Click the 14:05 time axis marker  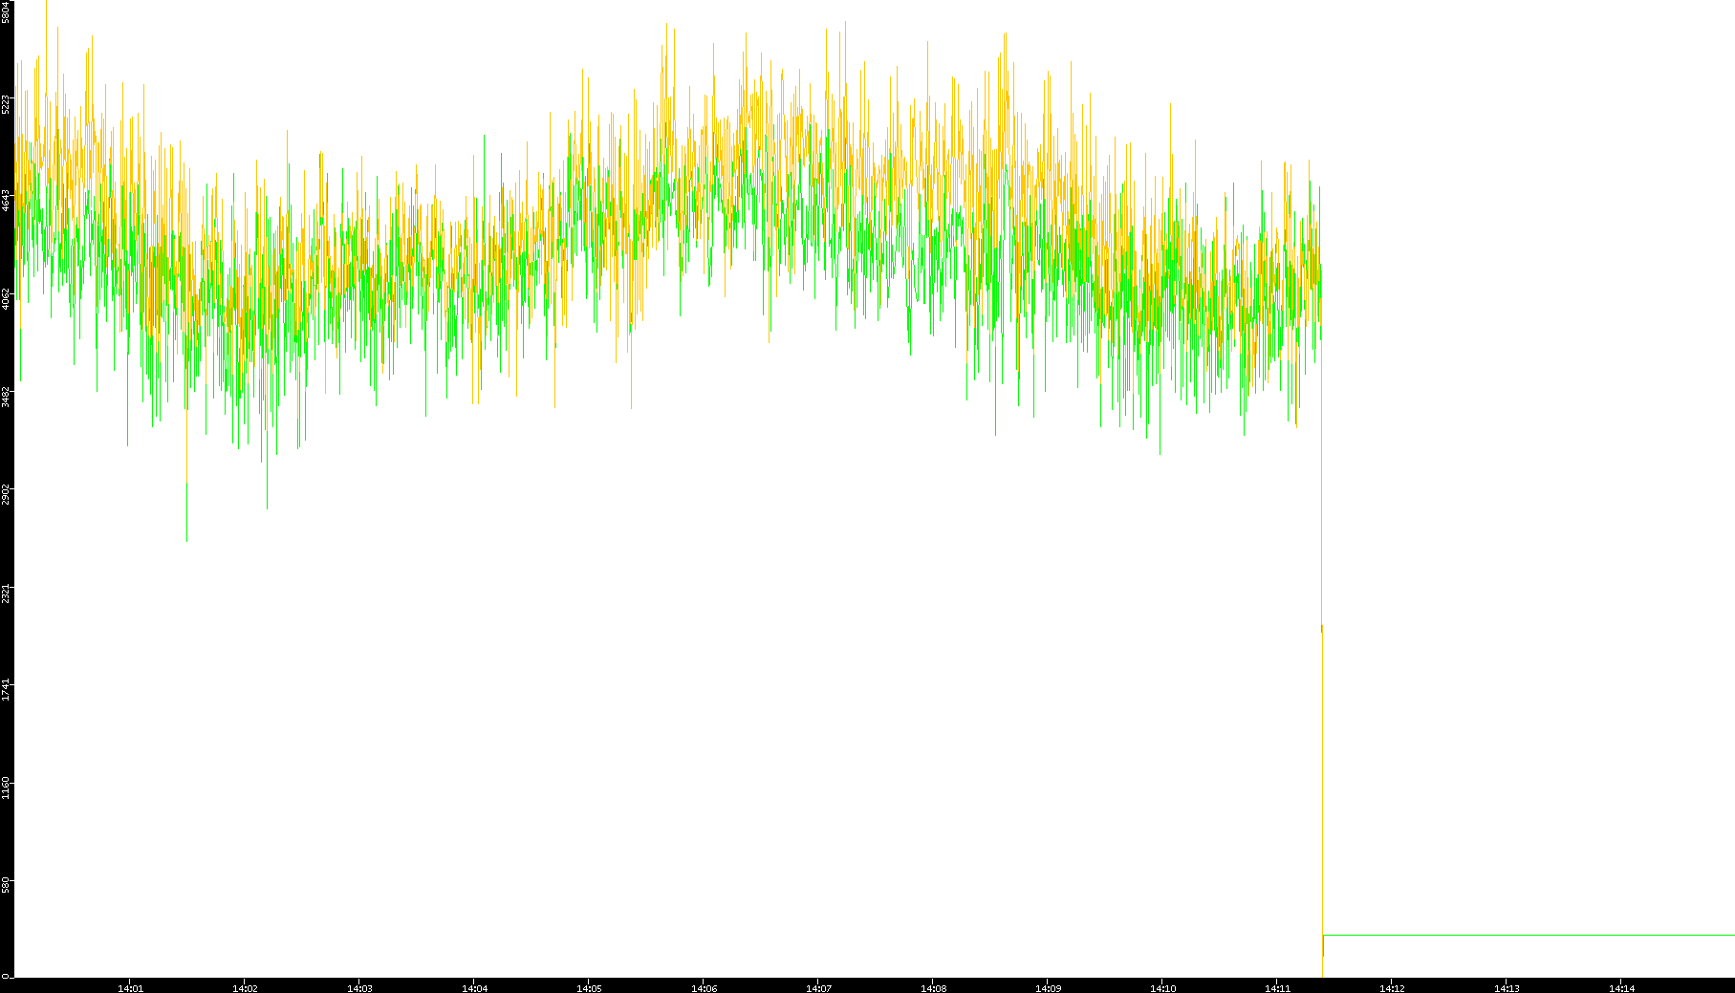point(589,988)
